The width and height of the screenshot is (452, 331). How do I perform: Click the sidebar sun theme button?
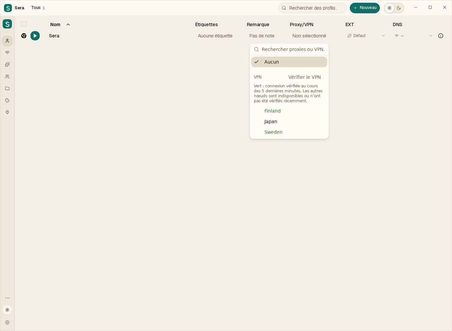pyautogui.click(x=7, y=310)
